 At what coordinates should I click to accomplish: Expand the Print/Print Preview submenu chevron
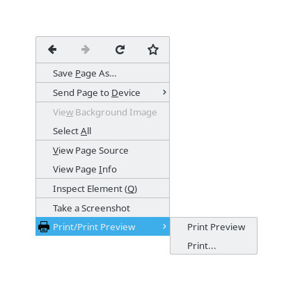tap(164, 226)
